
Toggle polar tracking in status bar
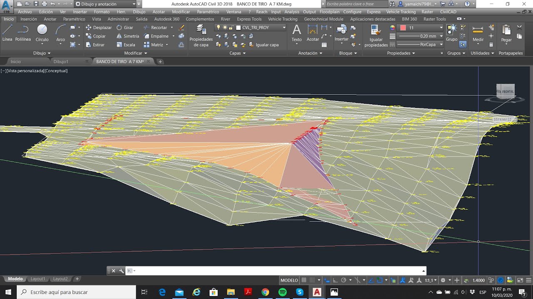click(x=344, y=280)
